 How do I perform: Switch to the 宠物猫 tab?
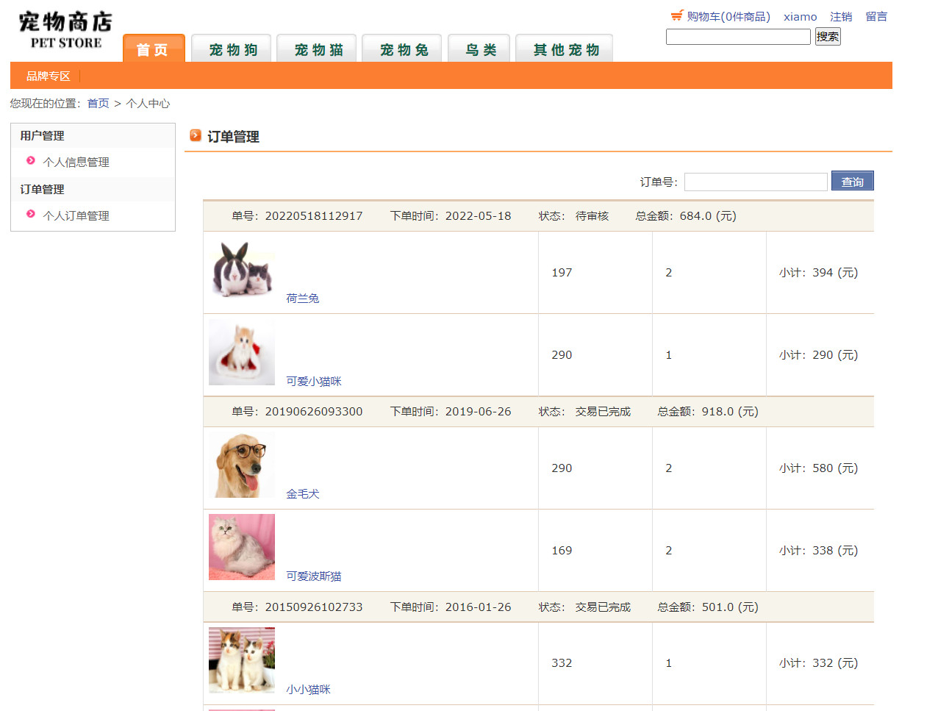[x=316, y=47]
